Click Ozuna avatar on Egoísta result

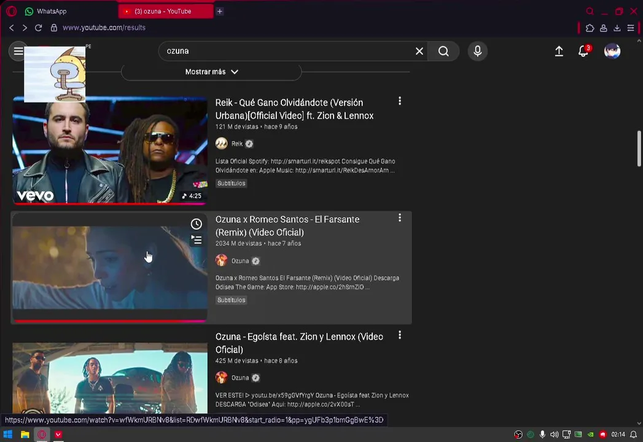pyautogui.click(x=222, y=377)
